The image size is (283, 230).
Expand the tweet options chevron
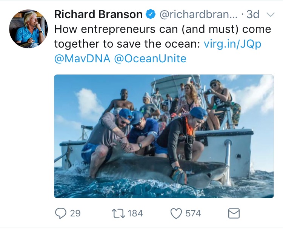[x=271, y=15]
